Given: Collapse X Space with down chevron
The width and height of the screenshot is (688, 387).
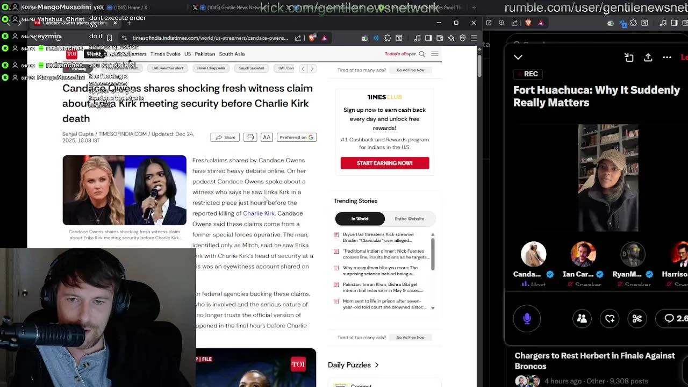Looking at the screenshot, I should point(518,57).
